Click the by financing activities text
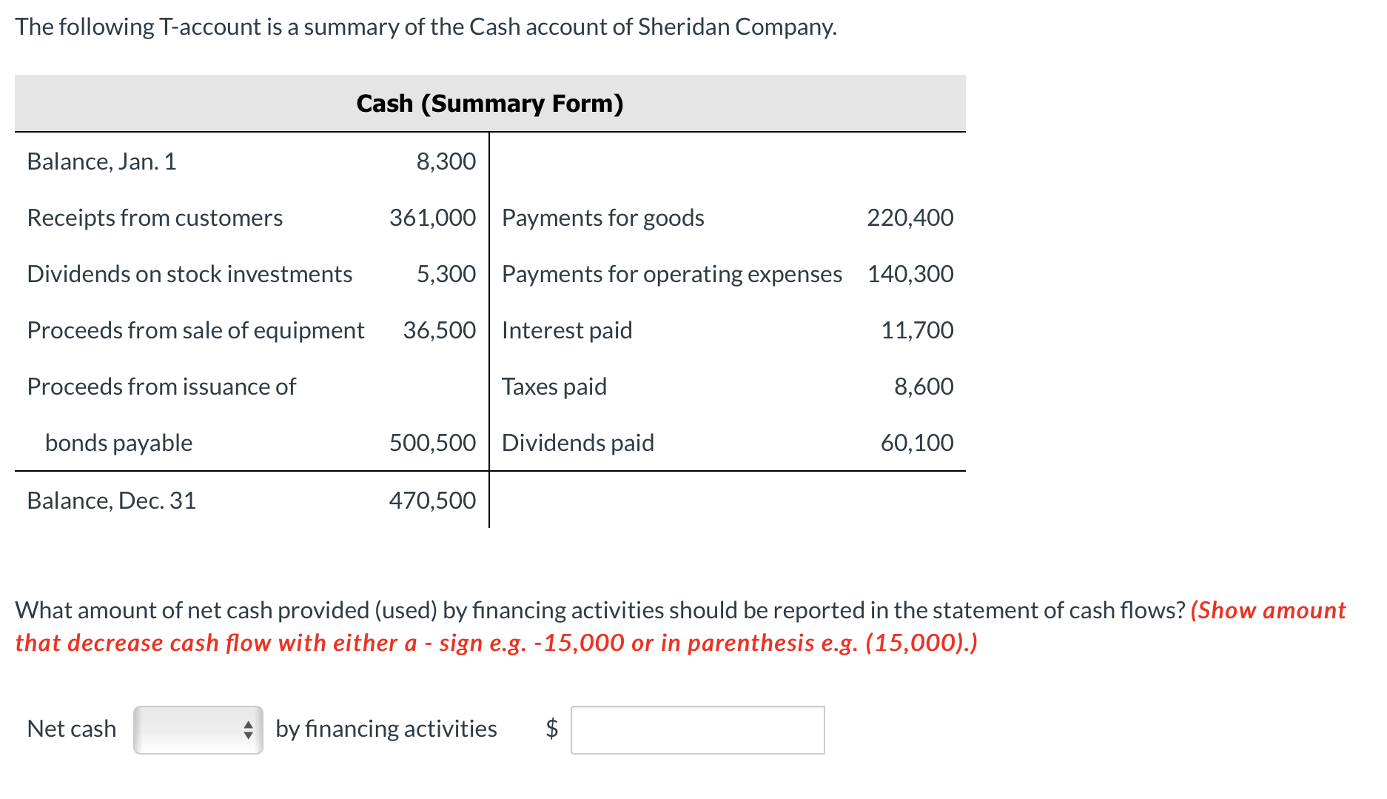The image size is (1387, 799). (x=385, y=729)
